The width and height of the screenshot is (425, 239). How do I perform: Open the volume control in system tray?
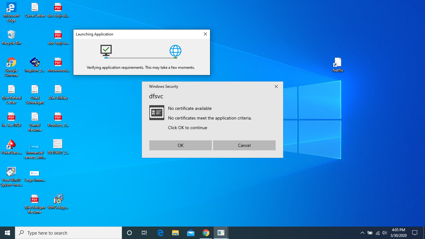point(385,233)
